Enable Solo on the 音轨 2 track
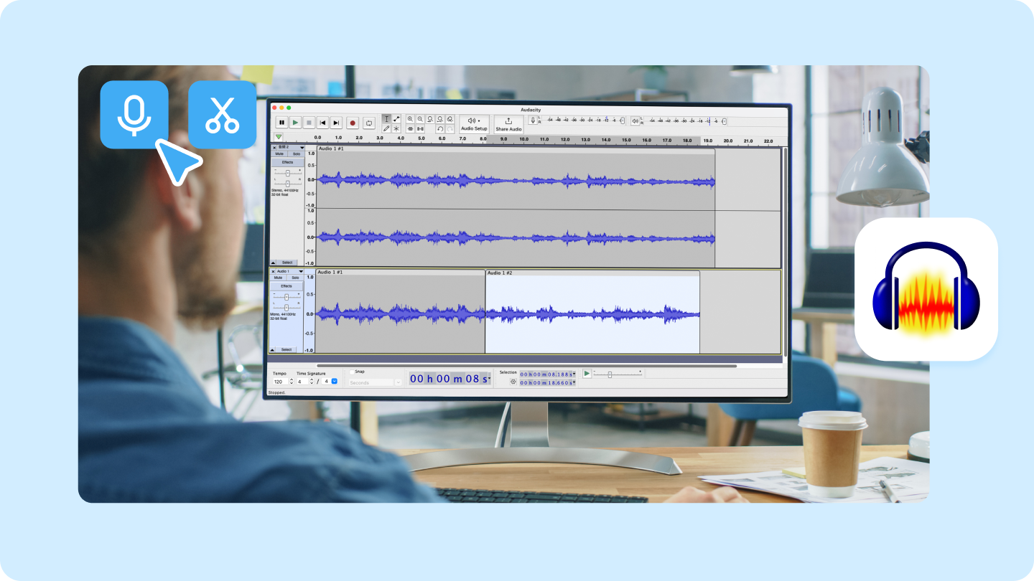Image resolution: width=1034 pixels, height=581 pixels. coord(296,153)
